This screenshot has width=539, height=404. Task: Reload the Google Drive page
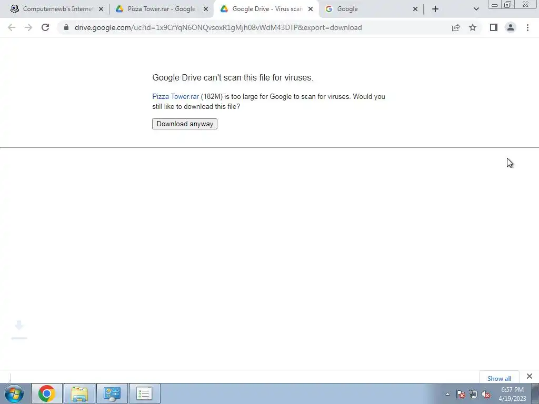pyautogui.click(x=45, y=27)
